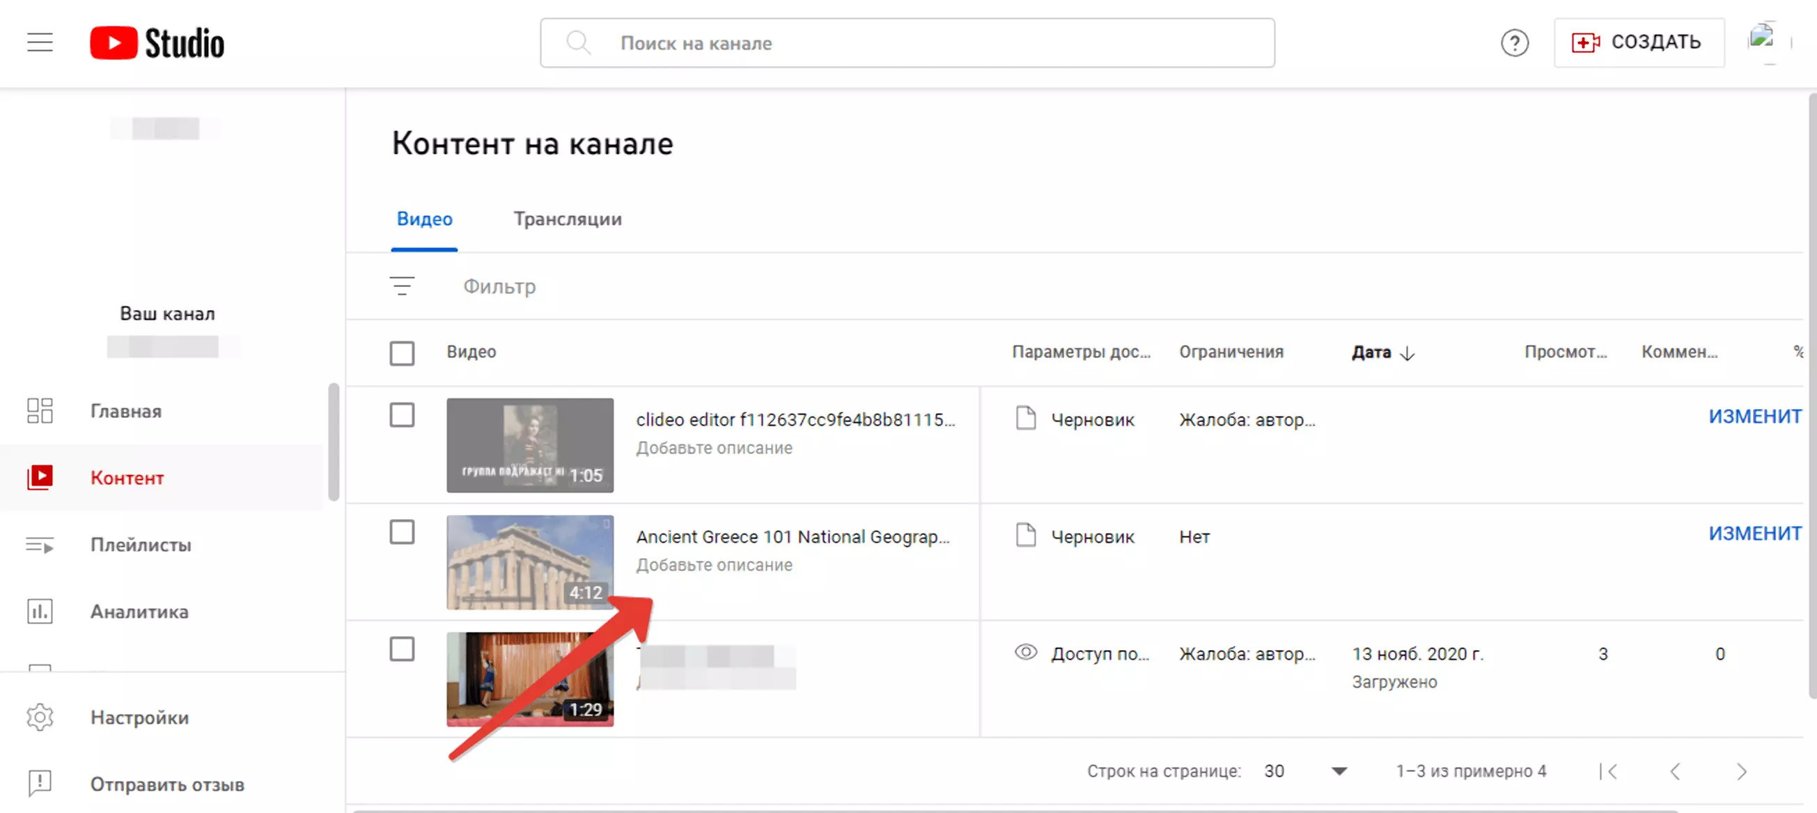Screen dimensions: 1817x813
Task: Click the page's right vertical scrollbar
Action: click(1812, 395)
